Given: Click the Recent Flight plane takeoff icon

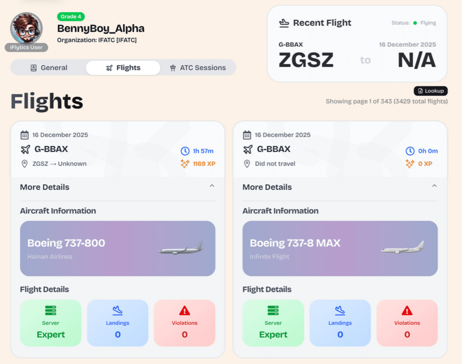Looking at the screenshot, I should pyautogui.click(x=284, y=23).
